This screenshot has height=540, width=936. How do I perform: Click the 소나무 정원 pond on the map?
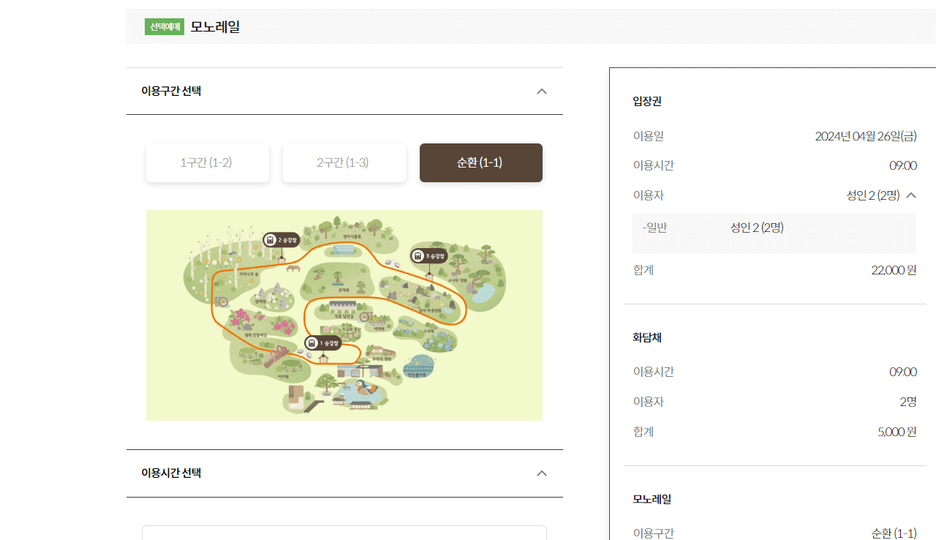pos(483,293)
